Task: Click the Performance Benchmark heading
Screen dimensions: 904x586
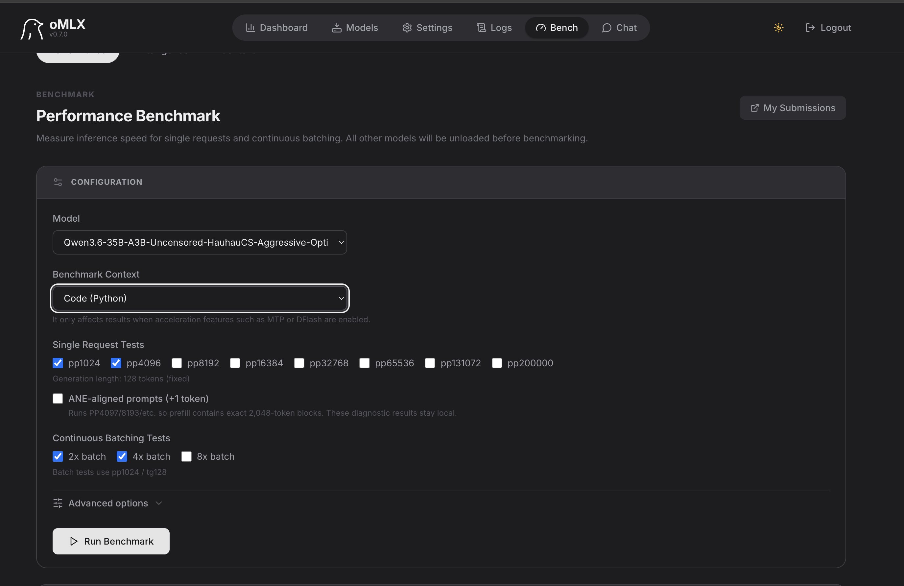Action: [128, 116]
